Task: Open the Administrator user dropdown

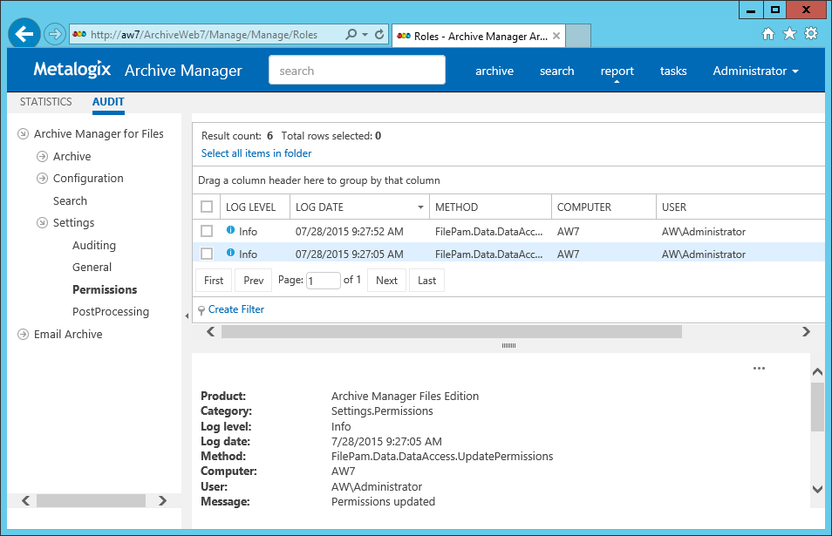Action: pos(755,71)
